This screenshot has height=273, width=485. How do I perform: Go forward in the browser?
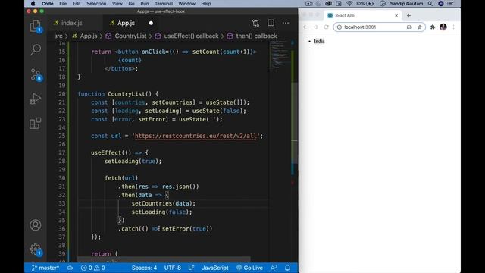click(x=316, y=27)
